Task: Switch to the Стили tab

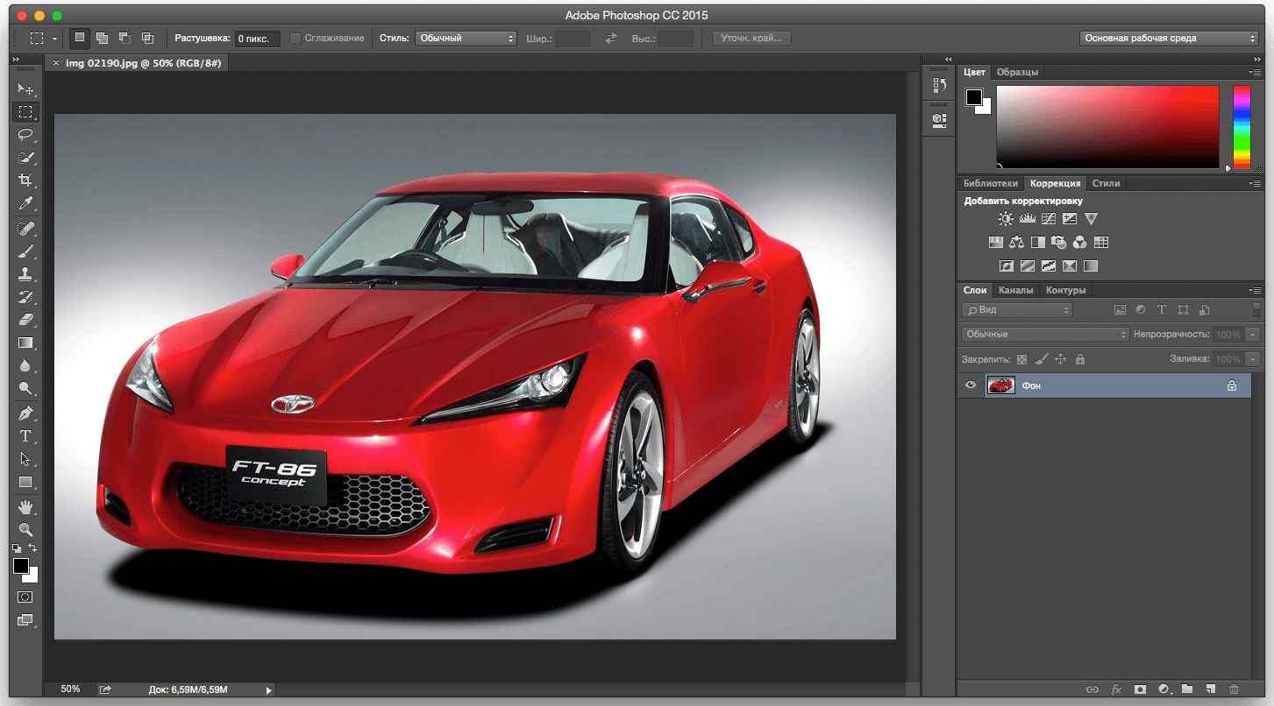Action: click(1107, 183)
